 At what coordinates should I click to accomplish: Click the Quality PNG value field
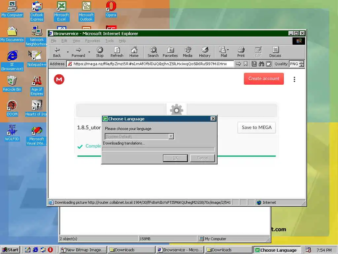(294, 64)
